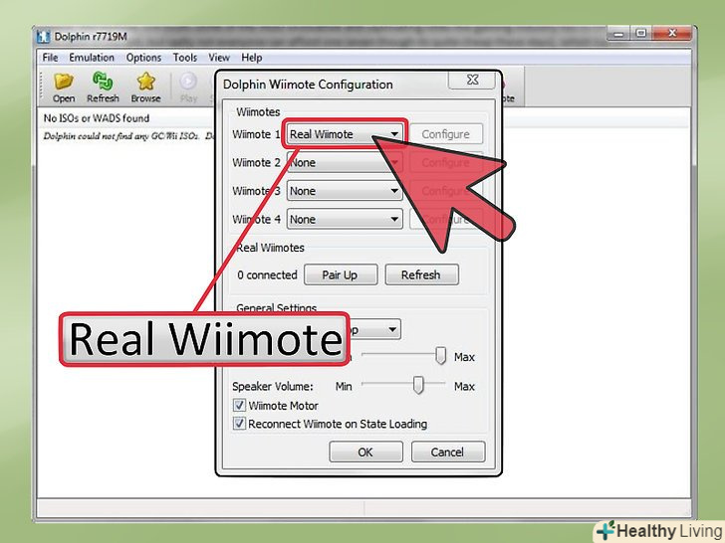
Task: Click Refresh button under Real Wiimotes
Action: [421, 274]
